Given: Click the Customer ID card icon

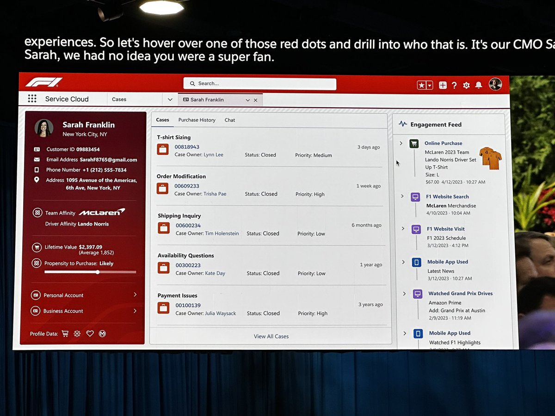Looking at the screenshot, I should tap(37, 149).
